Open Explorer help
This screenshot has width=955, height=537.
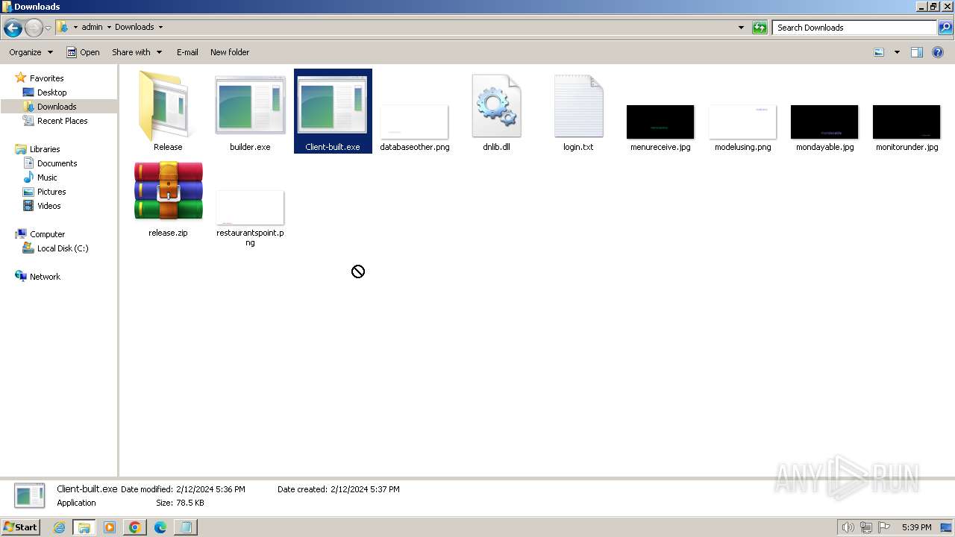939,52
